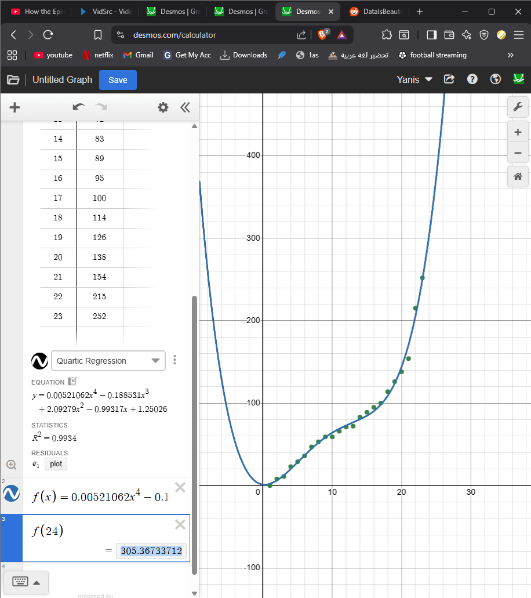Open the Quartic Regression type dropdown
Screen dimensions: 531x598
coord(108,361)
